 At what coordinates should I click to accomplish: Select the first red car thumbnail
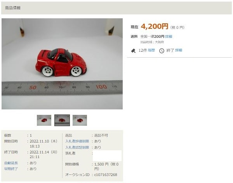pyautogui.click(x=44, y=120)
